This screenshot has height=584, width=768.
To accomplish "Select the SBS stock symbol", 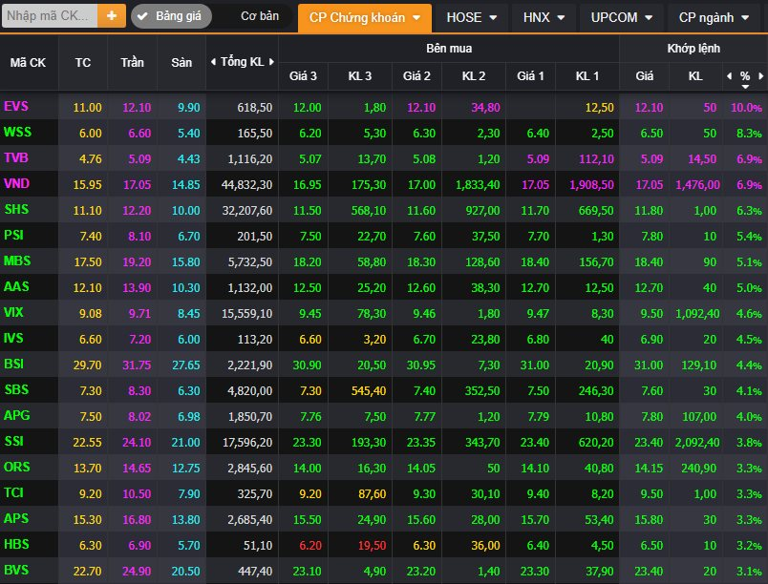I will point(16,390).
